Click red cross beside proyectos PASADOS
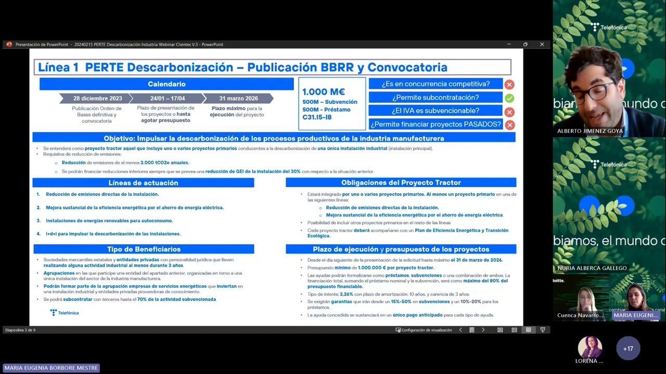Image resolution: width=666 pixels, height=374 pixels. tap(509, 125)
